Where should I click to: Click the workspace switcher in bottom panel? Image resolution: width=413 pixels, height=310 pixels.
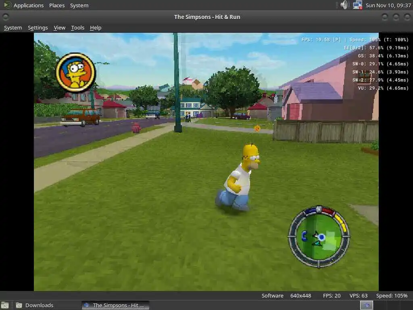tap(367, 305)
